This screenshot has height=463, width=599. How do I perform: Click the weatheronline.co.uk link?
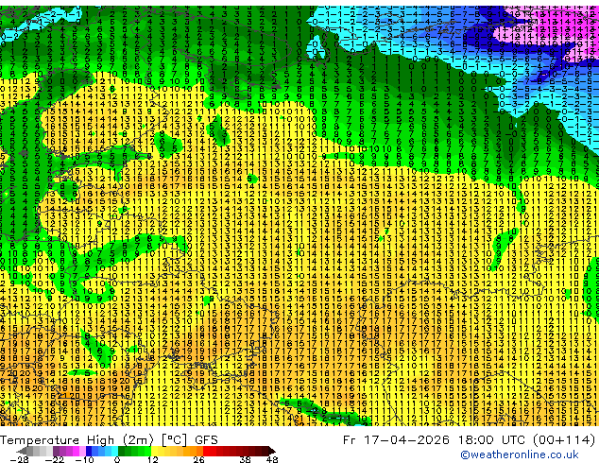520,454
